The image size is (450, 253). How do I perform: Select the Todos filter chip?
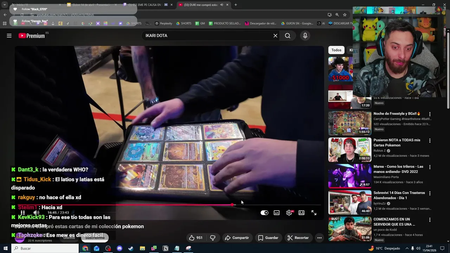(336, 50)
